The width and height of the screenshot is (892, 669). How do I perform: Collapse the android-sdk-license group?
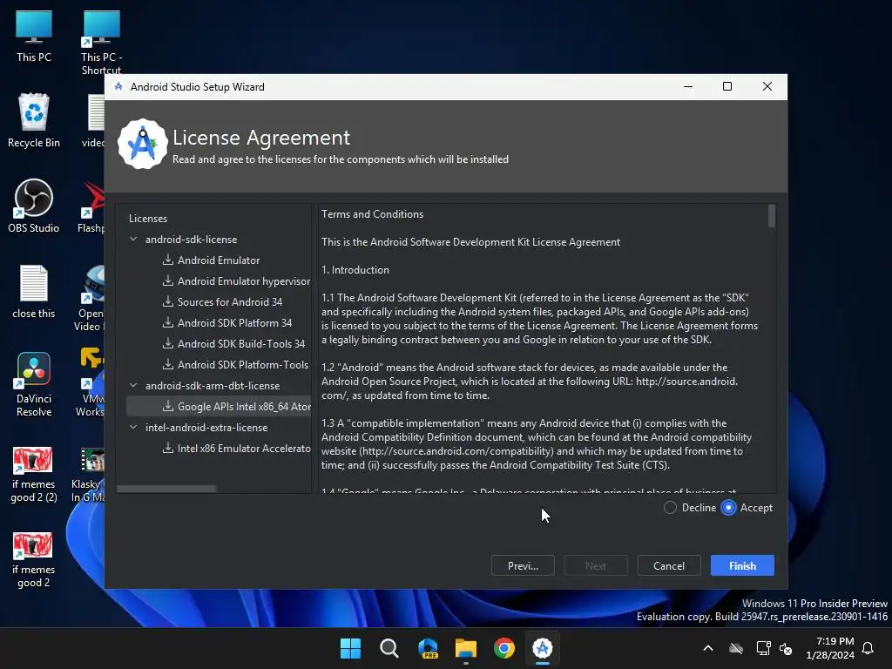coord(133,239)
